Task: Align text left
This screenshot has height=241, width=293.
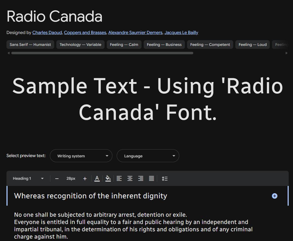Action: (x=119, y=178)
